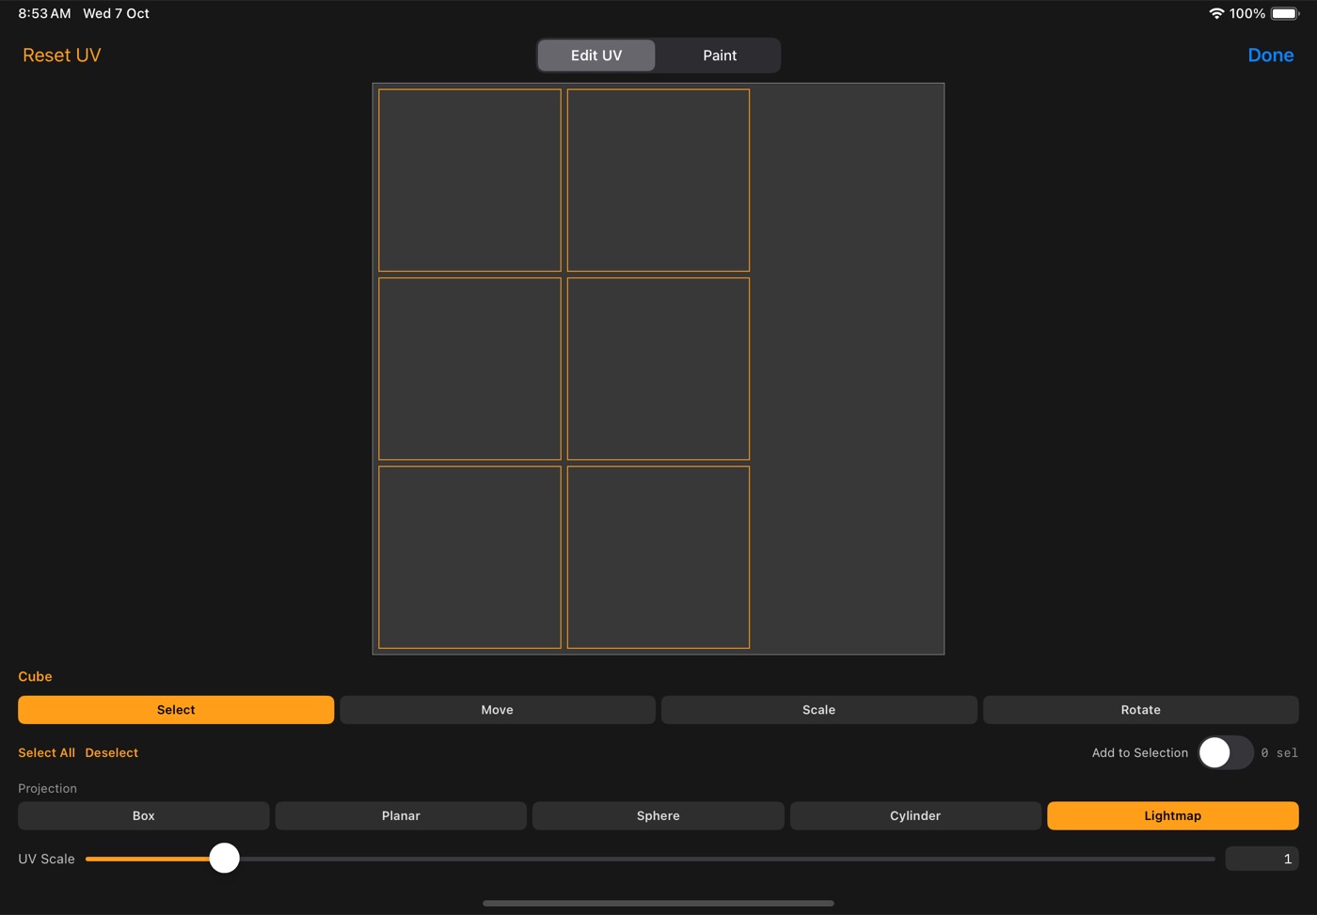The width and height of the screenshot is (1317, 915).
Task: Tap the battery indicator icon
Action: 1285,13
